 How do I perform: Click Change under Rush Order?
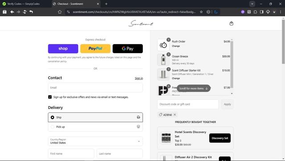(176, 46)
